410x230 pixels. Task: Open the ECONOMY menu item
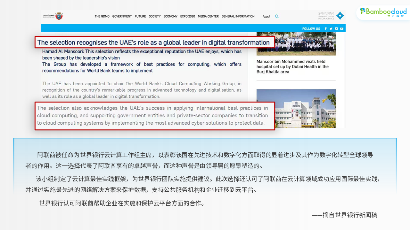coord(170,16)
